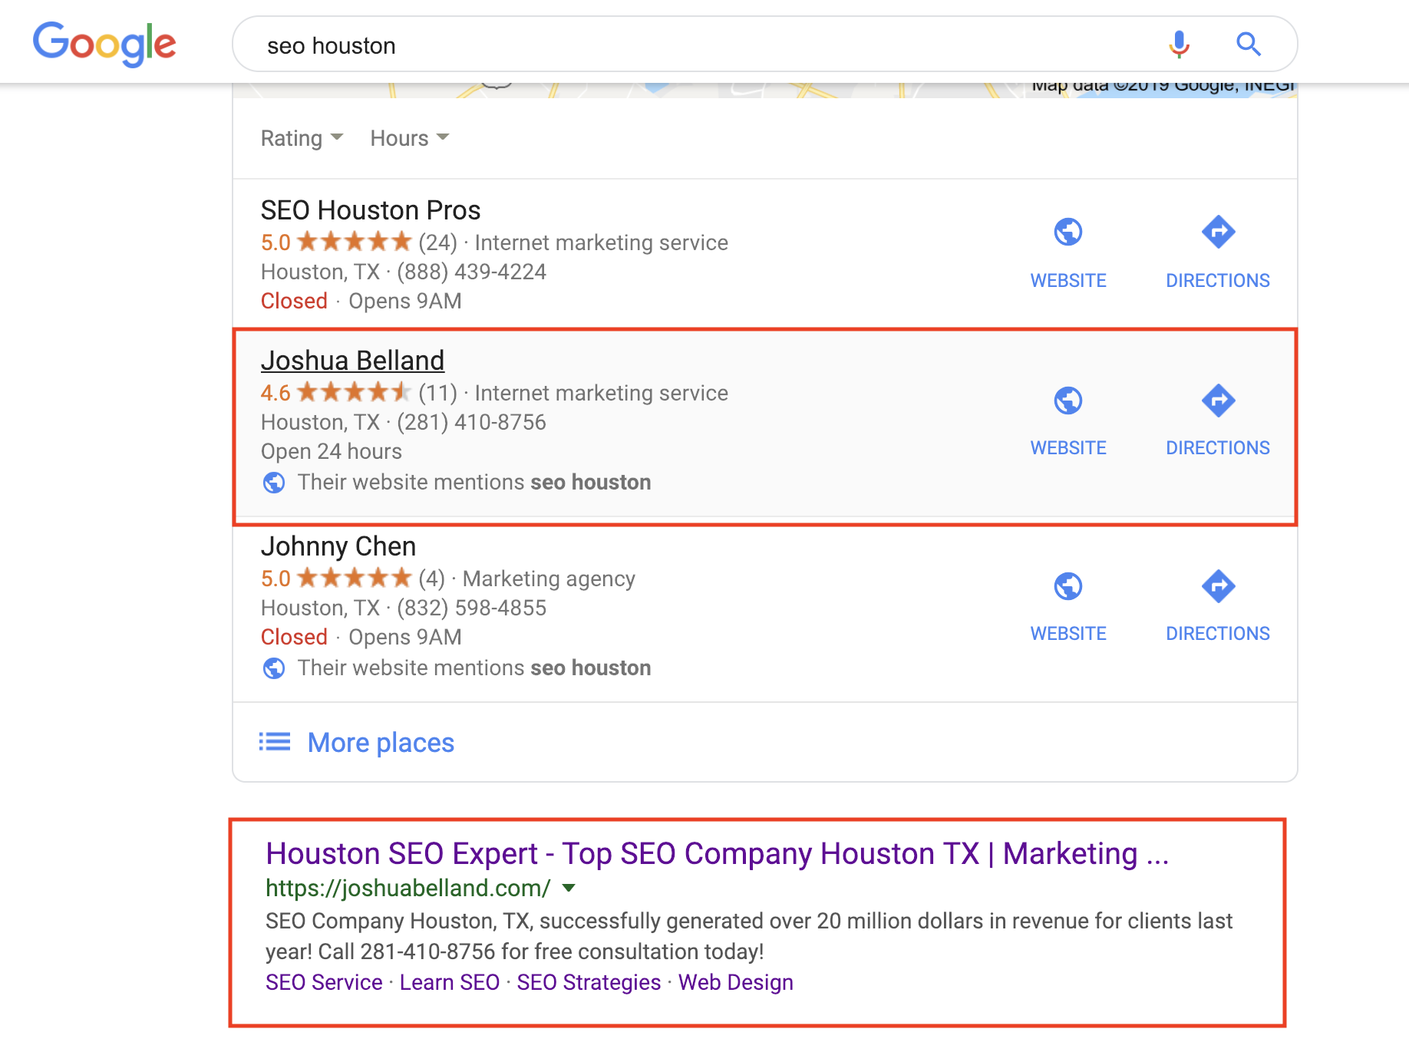This screenshot has height=1042, width=1409.
Task: Click globe icon beside Johnny Chen website mention
Action: click(x=274, y=668)
